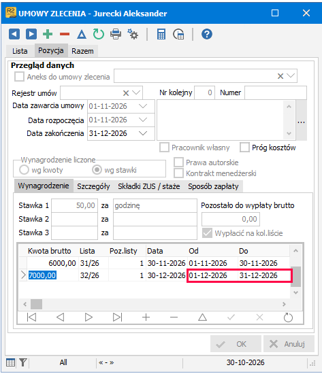Screen dimensions: 322x378
Task: Delete contract with red minus toolbar icon
Action: pyautogui.click(x=65, y=34)
